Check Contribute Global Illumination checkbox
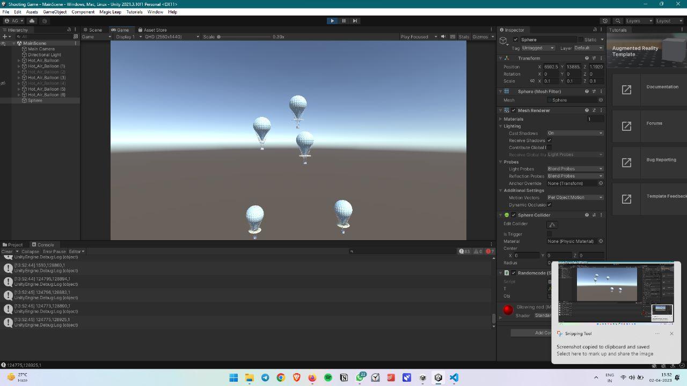 pos(549,147)
